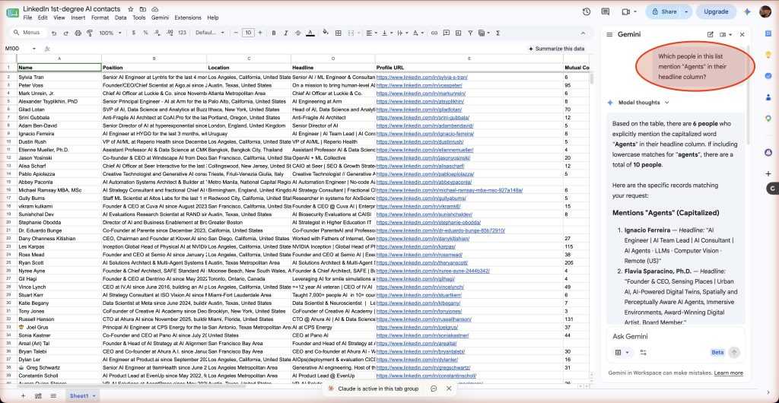The image size is (779, 403).
Task: Insert a link with the toolbar icon
Action: [x=434, y=33]
